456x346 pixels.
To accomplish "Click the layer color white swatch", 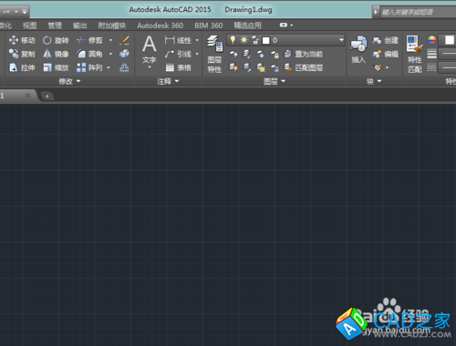I will tap(266, 40).
